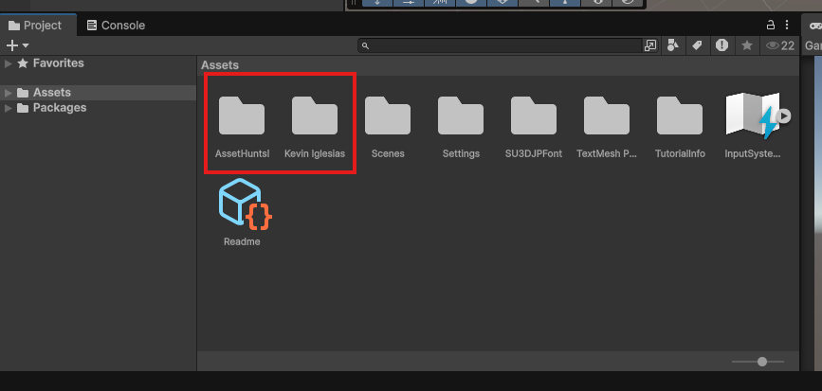Click the Search by Log Type icon

[722, 45]
